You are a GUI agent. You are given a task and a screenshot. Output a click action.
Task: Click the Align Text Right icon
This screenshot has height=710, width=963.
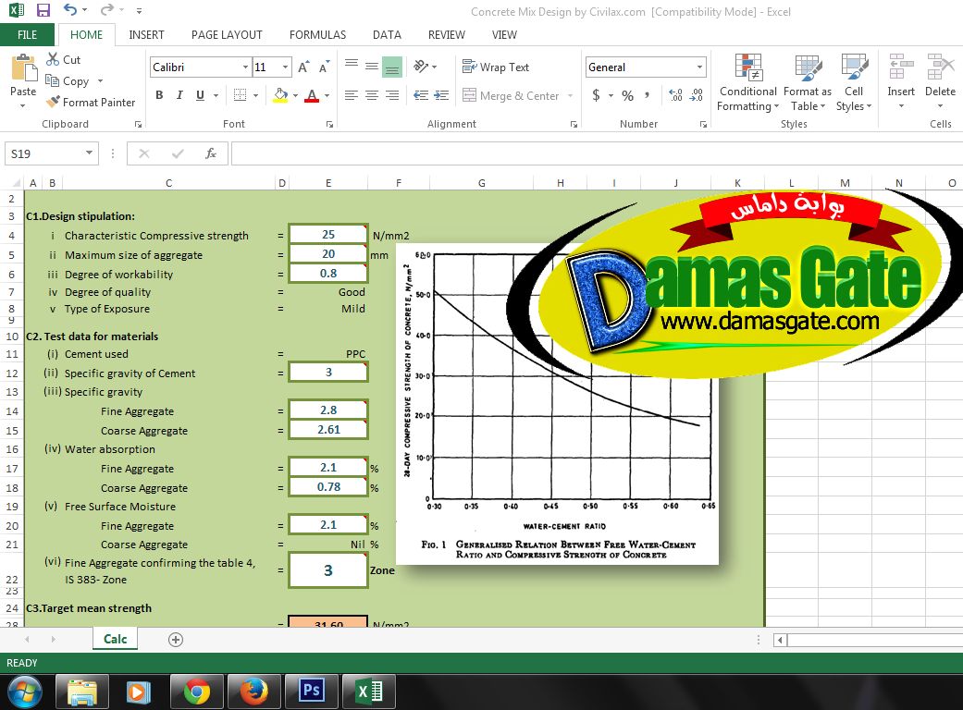tap(392, 95)
